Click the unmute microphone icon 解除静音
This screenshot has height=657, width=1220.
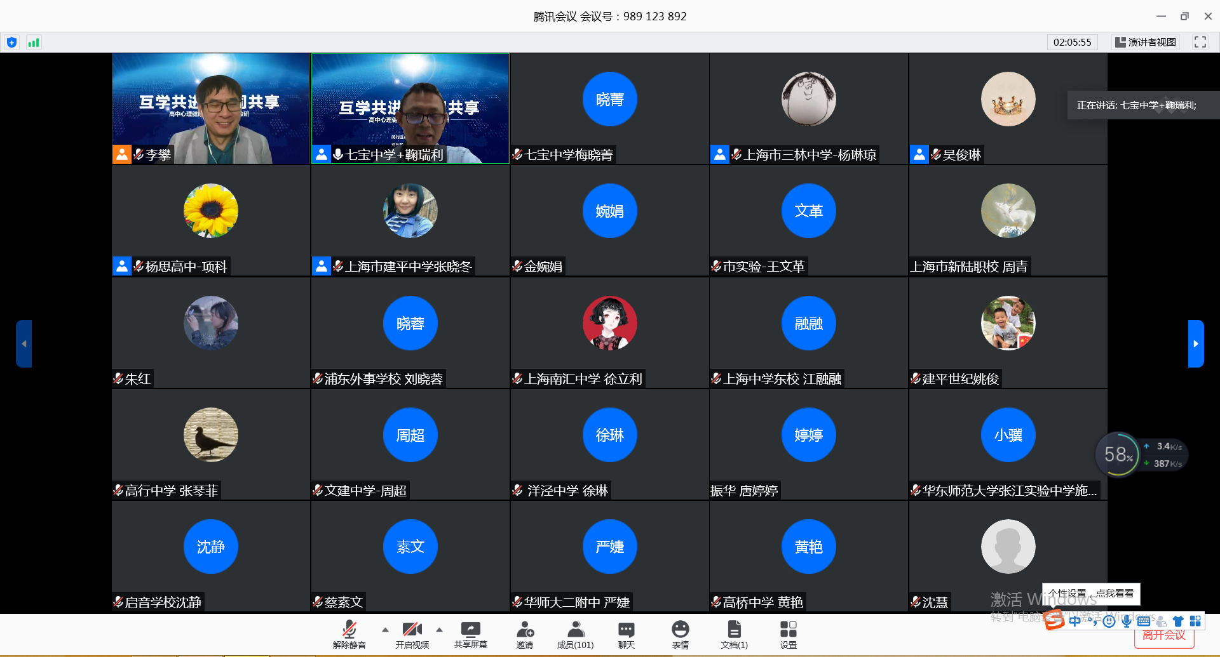point(349,635)
